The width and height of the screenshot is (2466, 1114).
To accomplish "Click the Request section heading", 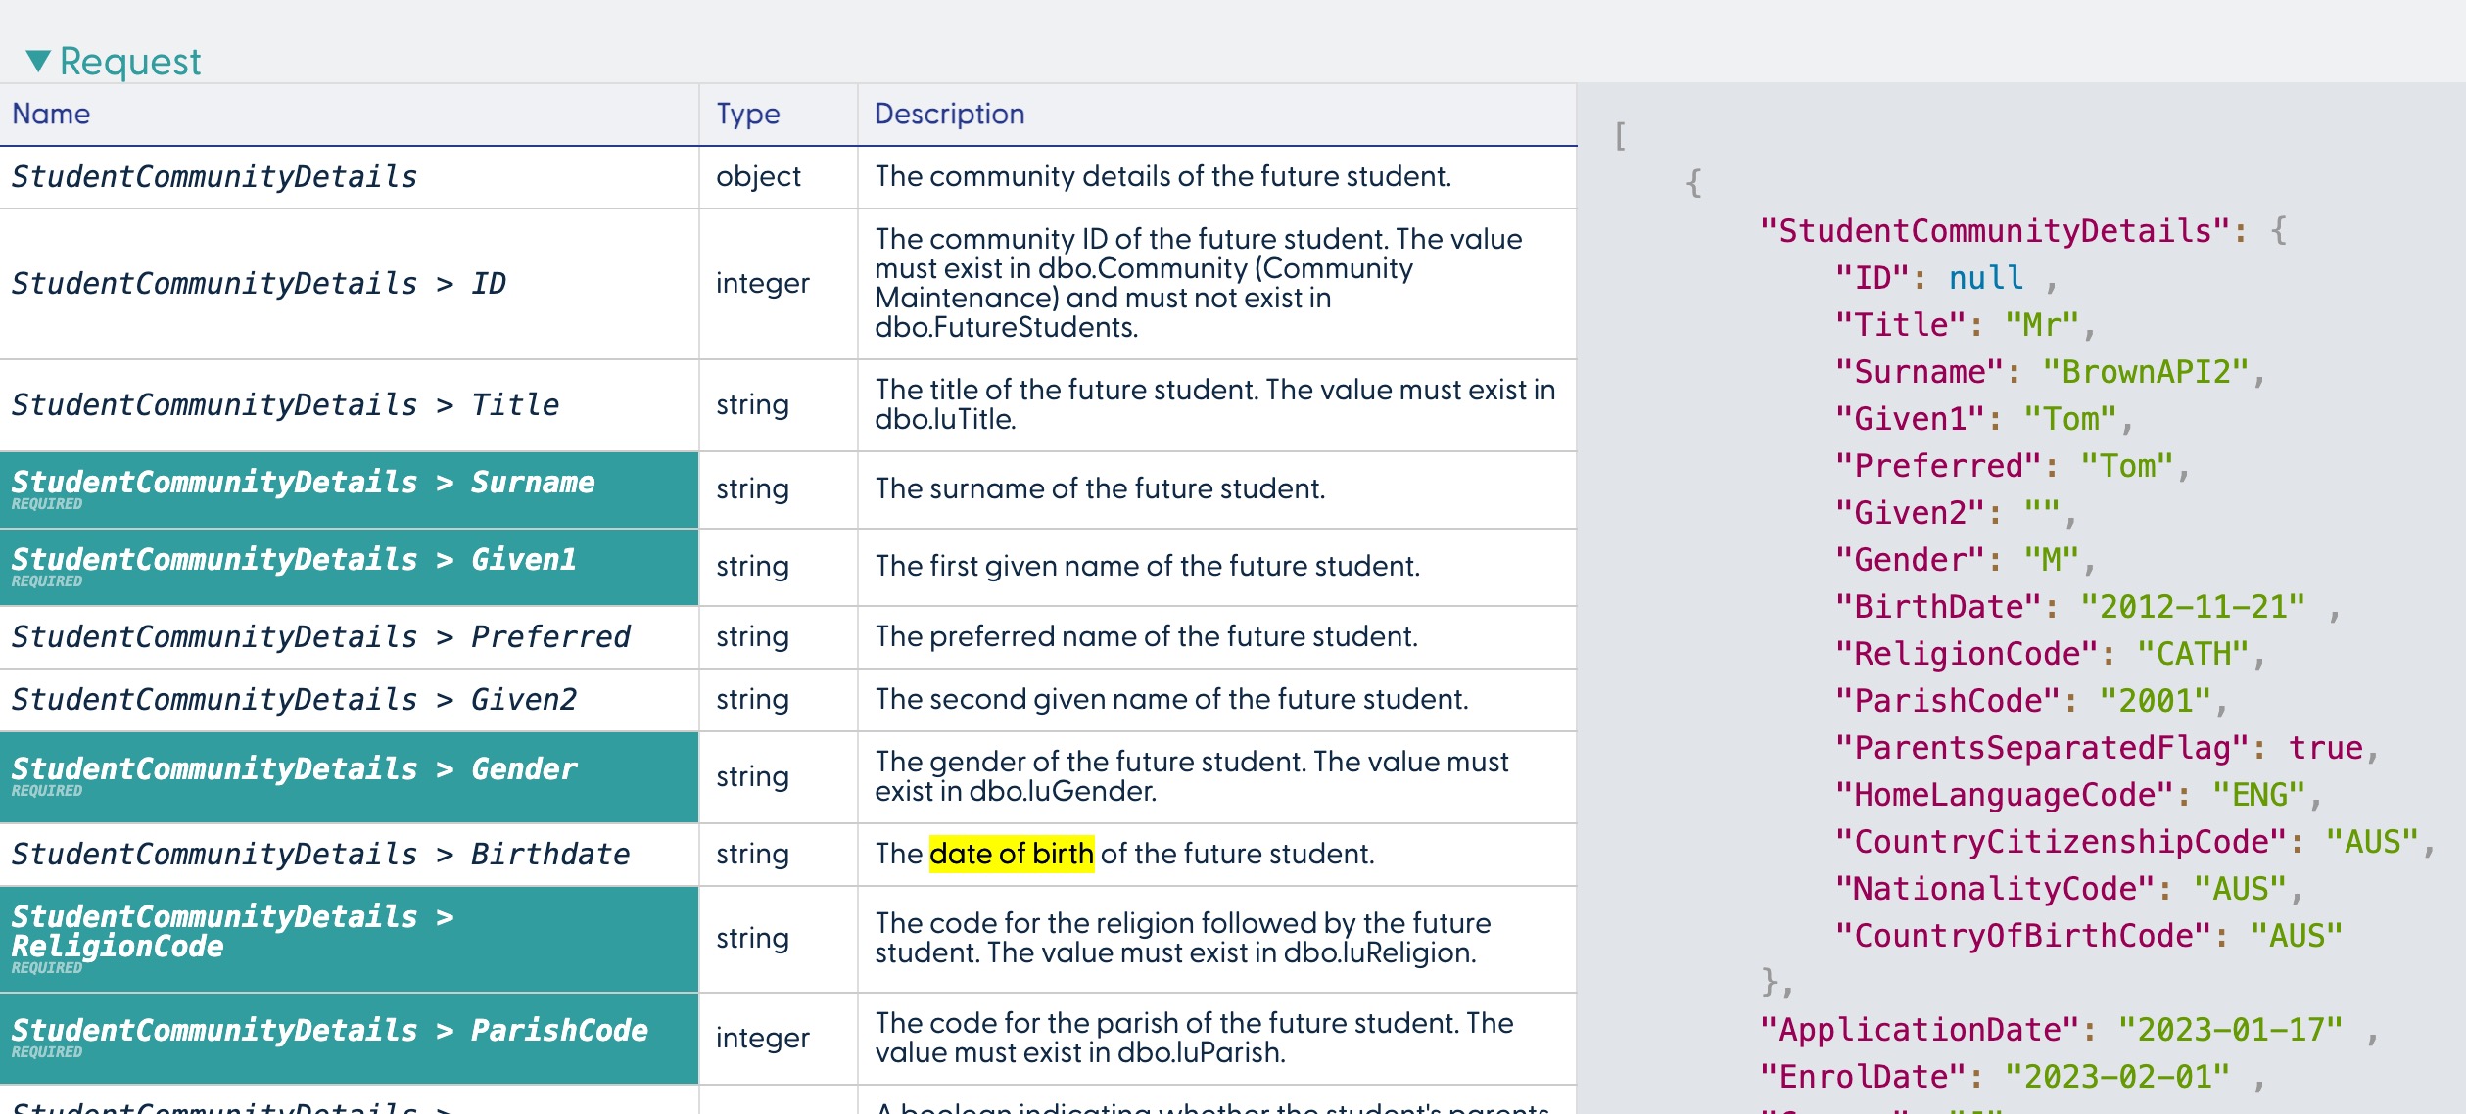I will coord(129,61).
